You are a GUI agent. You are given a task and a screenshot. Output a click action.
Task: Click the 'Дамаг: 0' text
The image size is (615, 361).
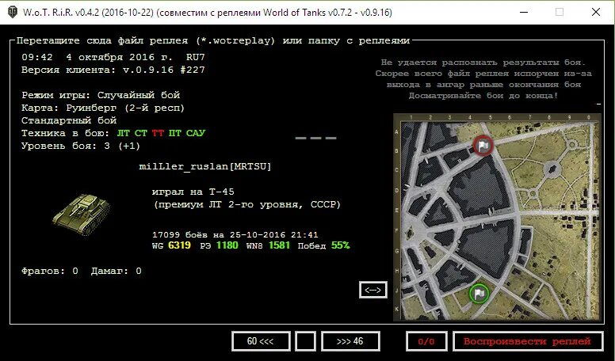pos(117,271)
